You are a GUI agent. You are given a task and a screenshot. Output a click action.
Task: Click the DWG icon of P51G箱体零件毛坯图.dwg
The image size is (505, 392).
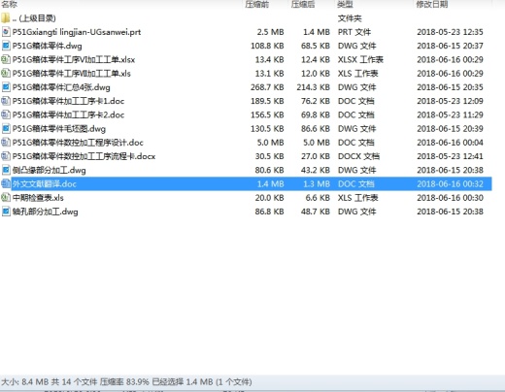(x=6, y=129)
